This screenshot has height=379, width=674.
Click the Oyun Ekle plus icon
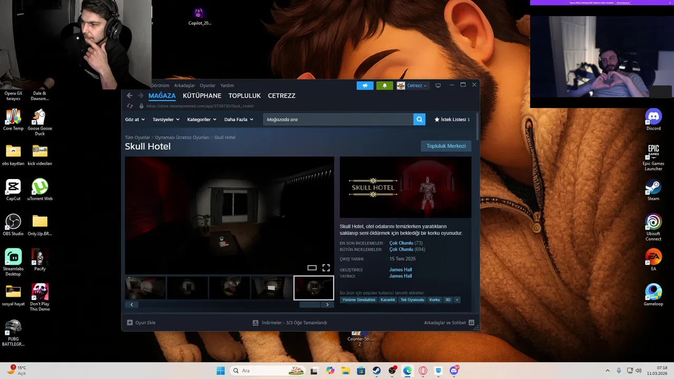click(x=130, y=323)
